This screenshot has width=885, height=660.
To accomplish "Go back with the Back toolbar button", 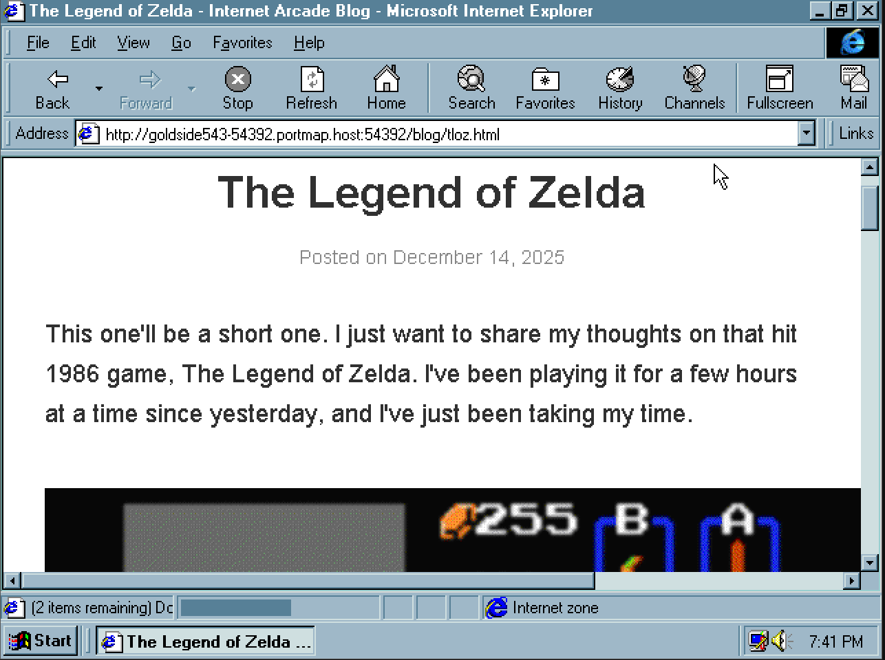I will pyautogui.click(x=52, y=88).
